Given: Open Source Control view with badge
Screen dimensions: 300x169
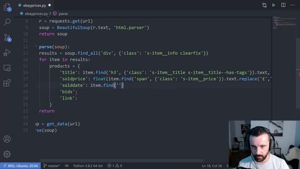Looking at the screenshot, I should pos(7,38).
